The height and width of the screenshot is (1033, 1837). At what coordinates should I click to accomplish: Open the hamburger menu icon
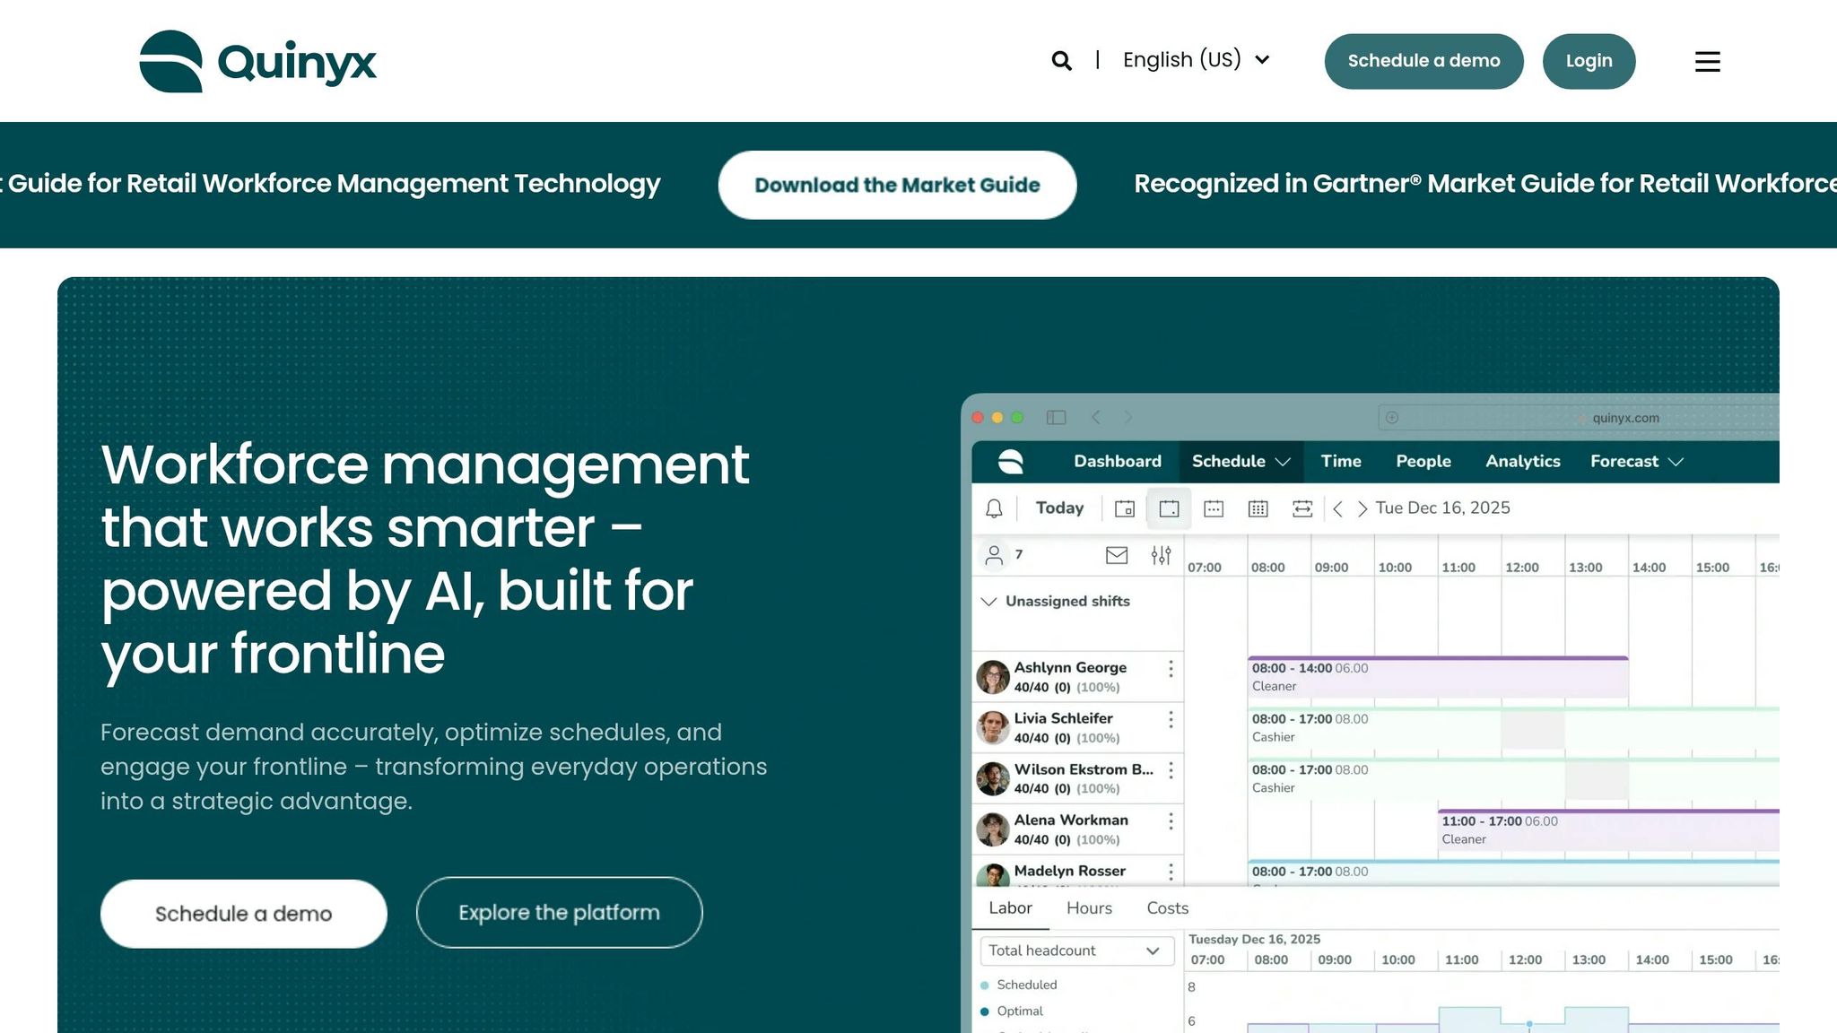tap(1707, 61)
